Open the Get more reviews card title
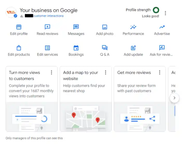The width and height of the screenshot is (182, 144). tap(134, 73)
